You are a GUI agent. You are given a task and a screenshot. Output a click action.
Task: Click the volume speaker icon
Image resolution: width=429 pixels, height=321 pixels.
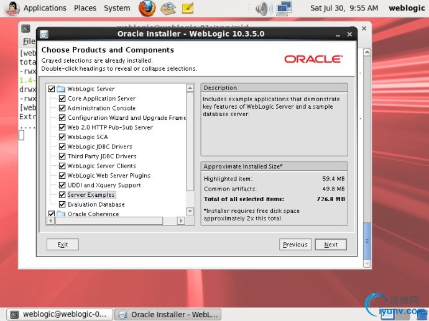tap(264, 9)
